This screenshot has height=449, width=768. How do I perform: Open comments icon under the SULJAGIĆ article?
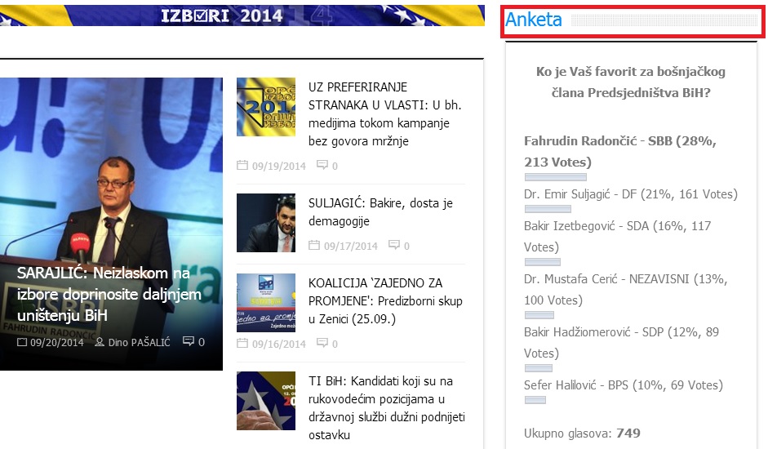(x=393, y=246)
